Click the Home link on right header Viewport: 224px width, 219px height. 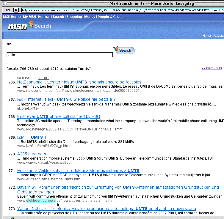click(x=206, y=36)
